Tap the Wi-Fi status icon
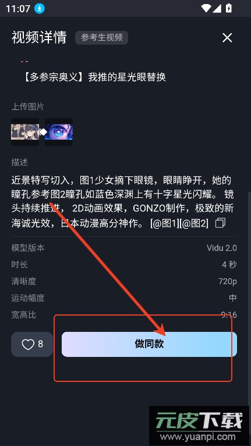This screenshot has width=251, height=446. 206,8
